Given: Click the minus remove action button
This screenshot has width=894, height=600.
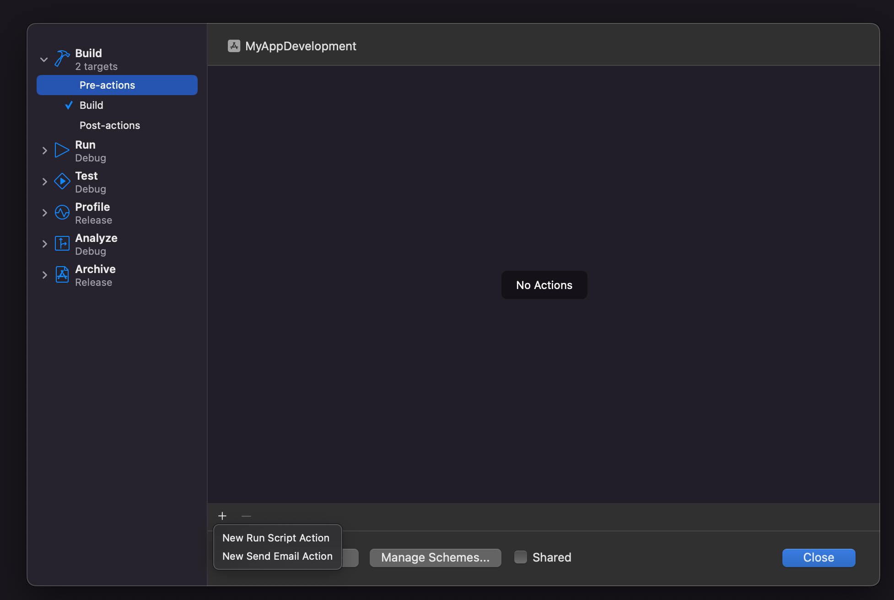Looking at the screenshot, I should click(246, 516).
